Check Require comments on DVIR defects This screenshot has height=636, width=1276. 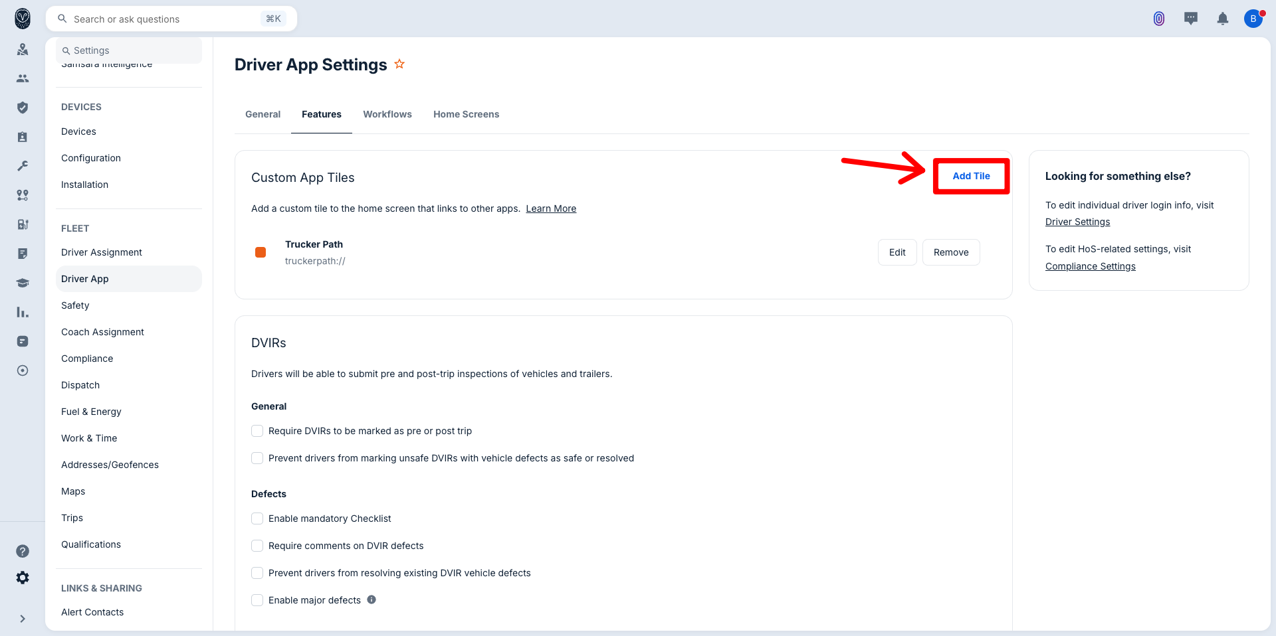tap(257, 546)
